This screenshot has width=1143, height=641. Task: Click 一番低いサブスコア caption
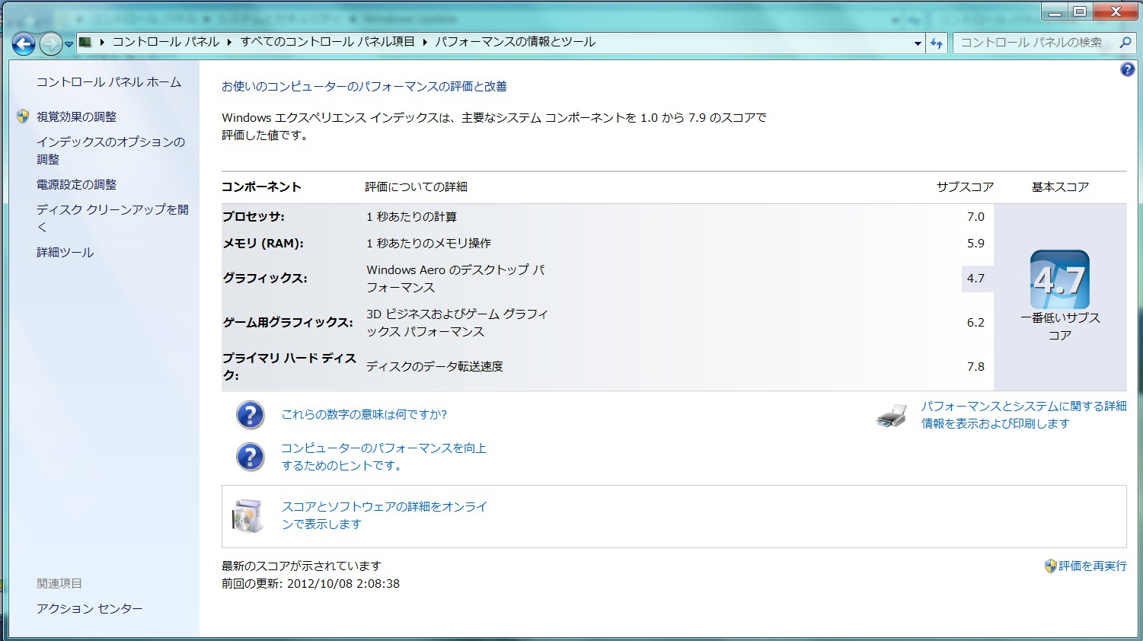point(1060,327)
